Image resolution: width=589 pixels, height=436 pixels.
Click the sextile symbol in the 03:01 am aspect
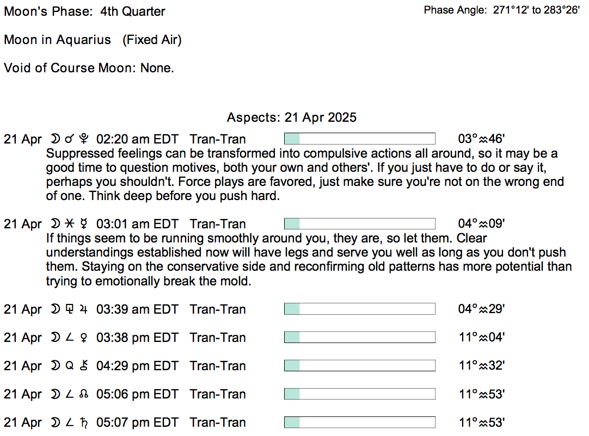pos(69,224)
